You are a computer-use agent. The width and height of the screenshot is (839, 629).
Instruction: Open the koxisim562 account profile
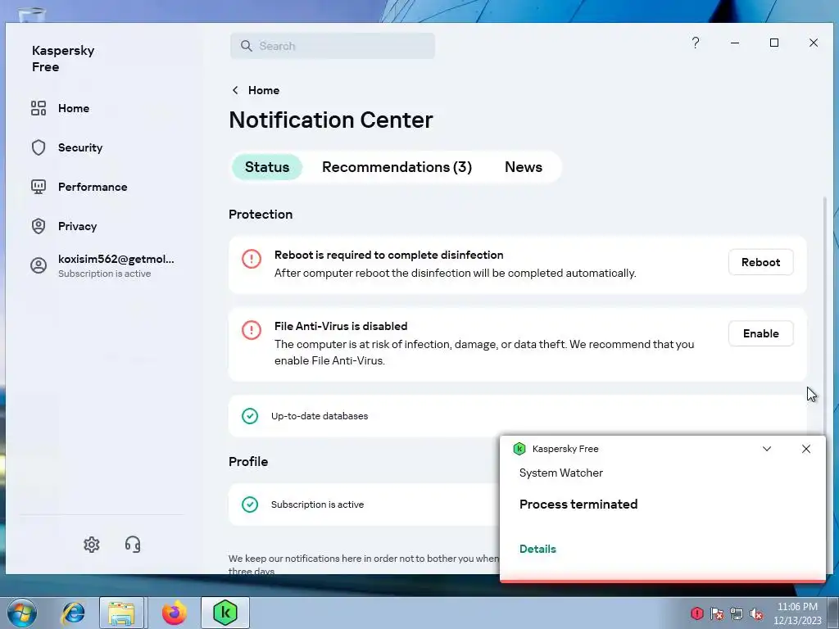pos(102,265)
